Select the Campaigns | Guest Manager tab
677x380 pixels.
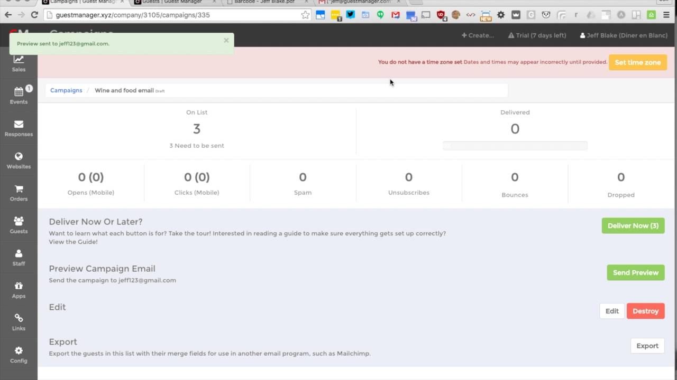(x=82, y=3)
